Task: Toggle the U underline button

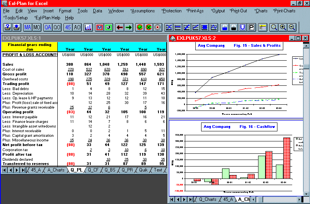Action: [x=243, y=27]
